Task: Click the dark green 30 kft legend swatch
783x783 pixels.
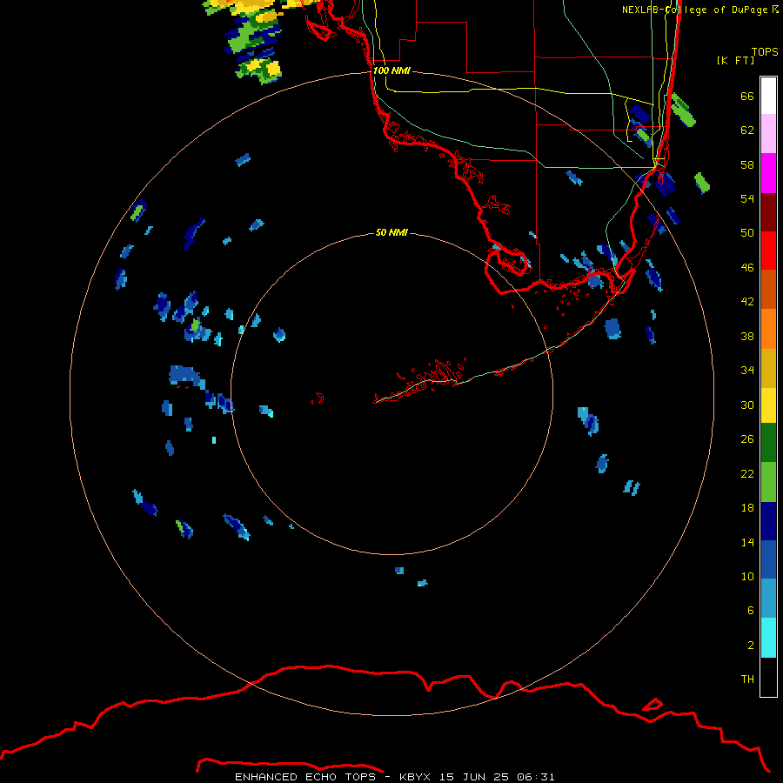Action: [768, 443]
